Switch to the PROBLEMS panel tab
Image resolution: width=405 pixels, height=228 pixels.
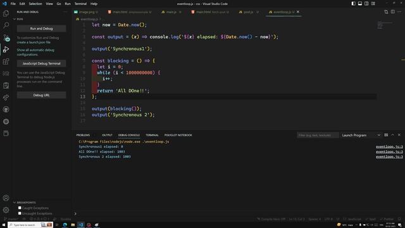(x=83, y=135)
